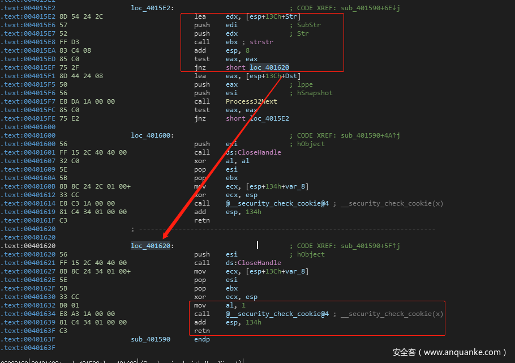This screenshot has width=515, height=363.
Task: Click CloseHandle in the call at 00401621
Action: click(259, 263)
